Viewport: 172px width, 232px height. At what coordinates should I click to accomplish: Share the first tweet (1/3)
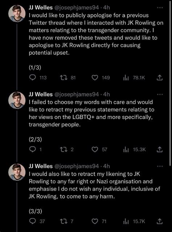click(160, 78)
